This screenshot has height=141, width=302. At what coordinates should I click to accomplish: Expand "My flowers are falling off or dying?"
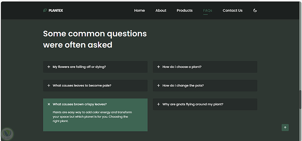pos(79,67)
